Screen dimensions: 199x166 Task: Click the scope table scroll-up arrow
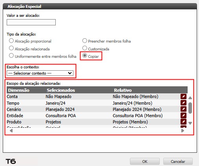pyautogui.click(x=190, y=98)
